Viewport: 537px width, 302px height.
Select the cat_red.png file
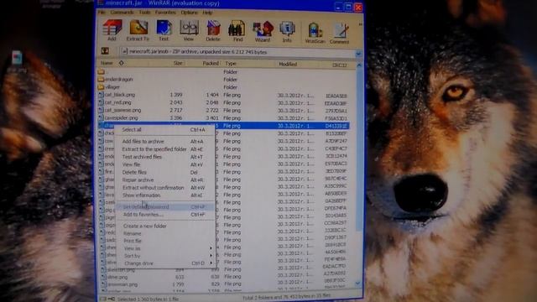pos(117,102)
